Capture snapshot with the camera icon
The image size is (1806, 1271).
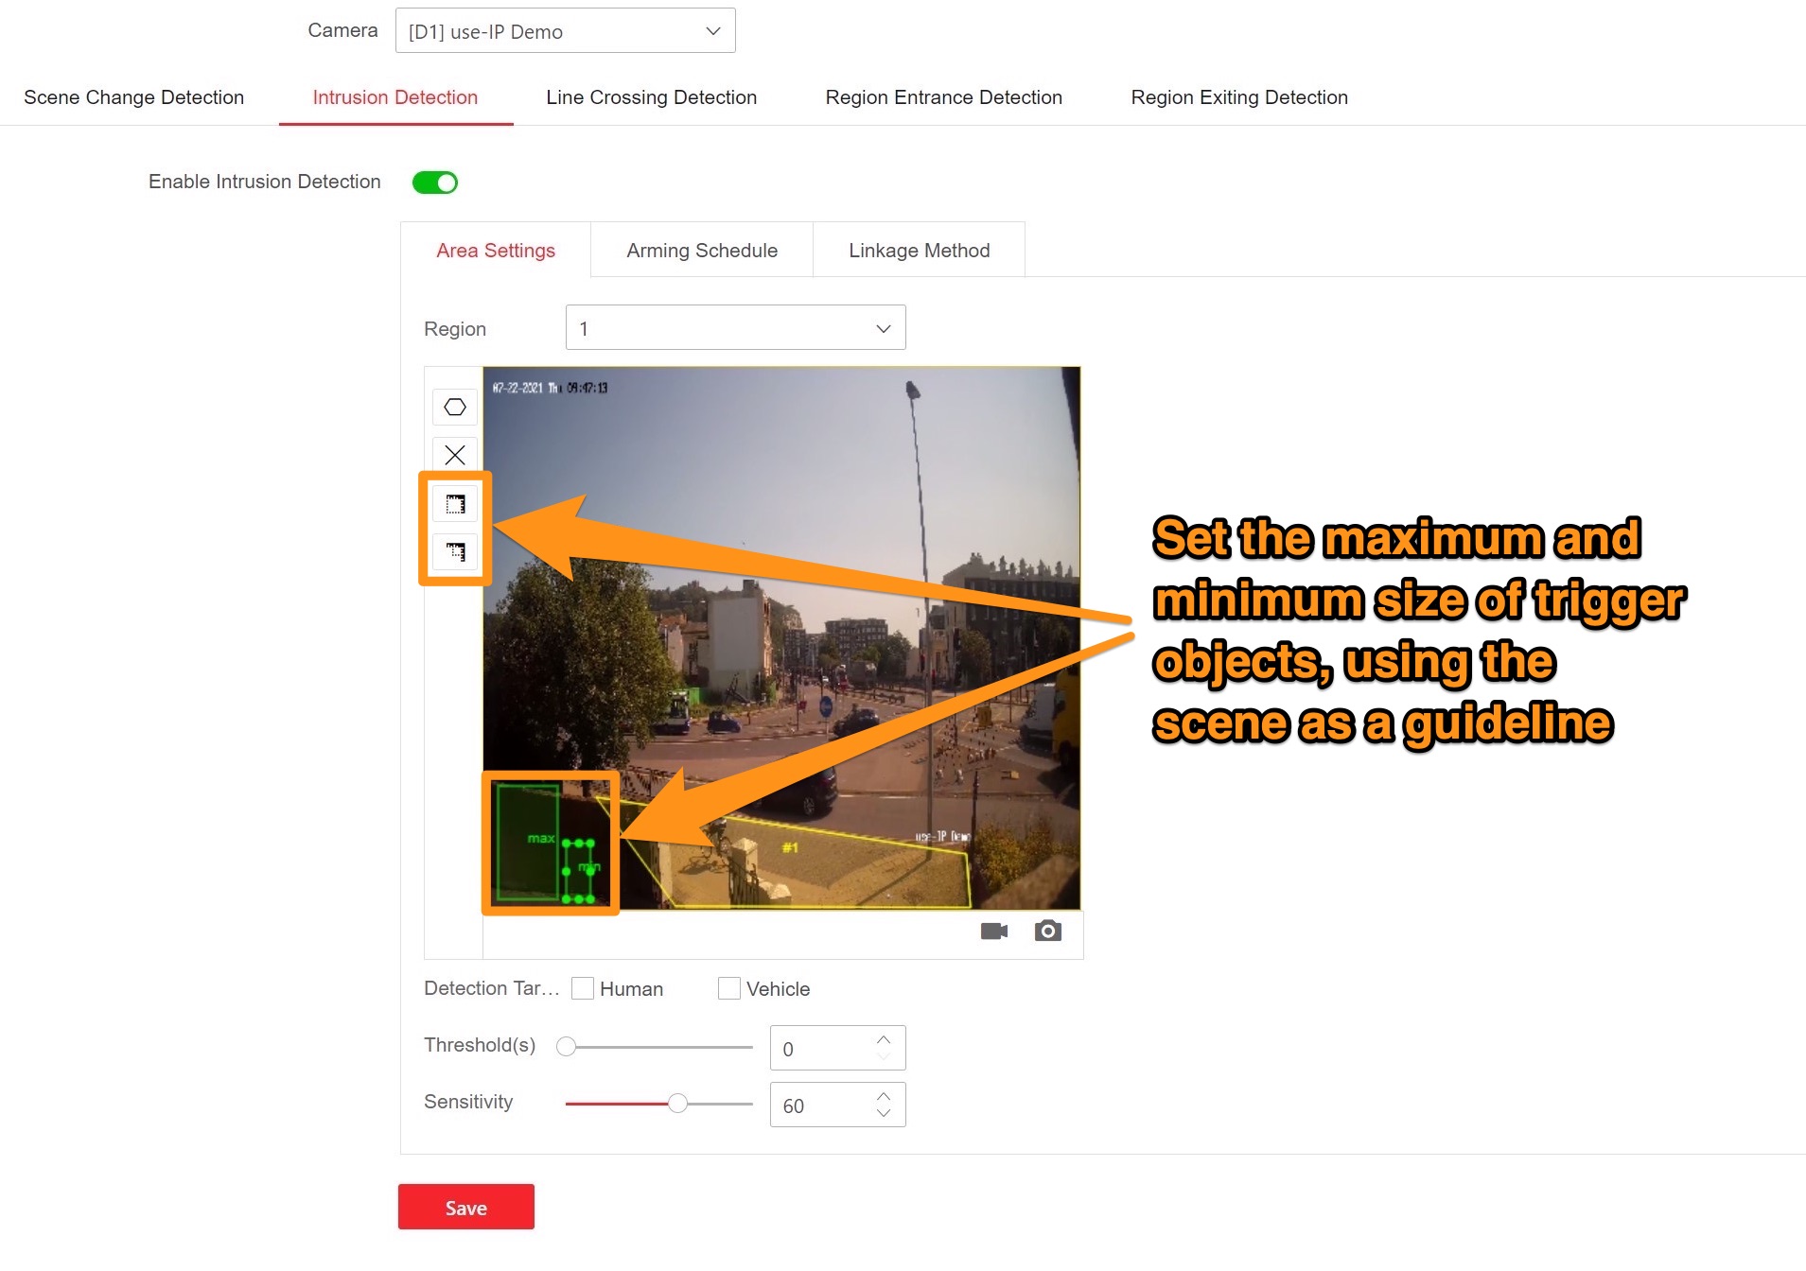coord(1047,931)
